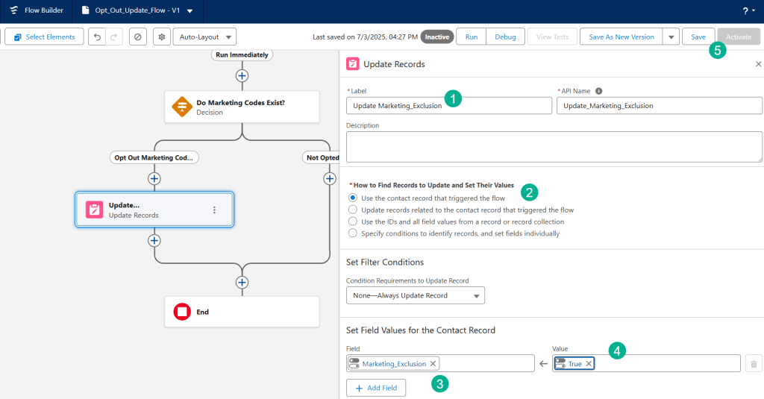Screen dimensions: 764x399
Task: Click Save As New Version button
Action: (621, 37)
